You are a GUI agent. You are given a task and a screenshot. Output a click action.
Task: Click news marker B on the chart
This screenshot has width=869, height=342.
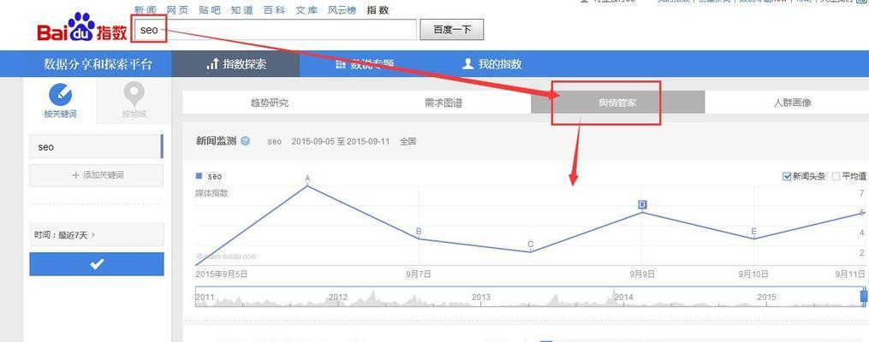(419, 232)
